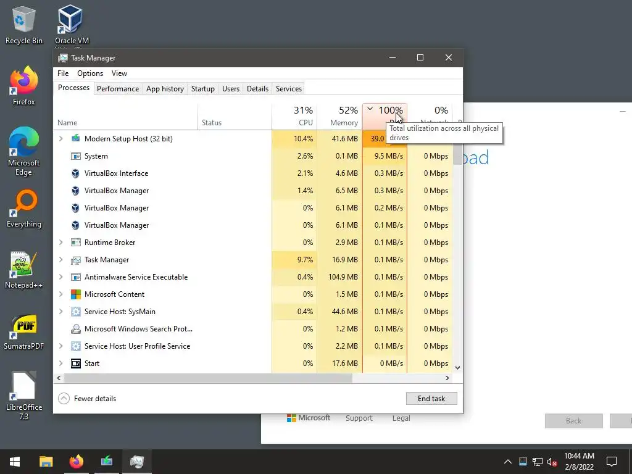Click the muted volume tray icon

coord(552,462)
